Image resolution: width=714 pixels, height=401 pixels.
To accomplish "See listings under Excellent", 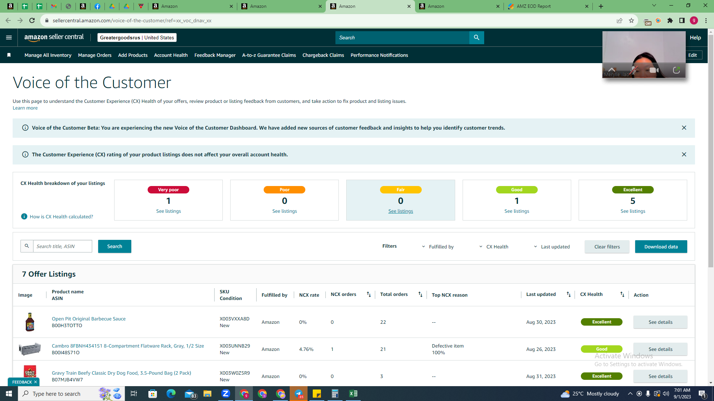I will point(633,211).
